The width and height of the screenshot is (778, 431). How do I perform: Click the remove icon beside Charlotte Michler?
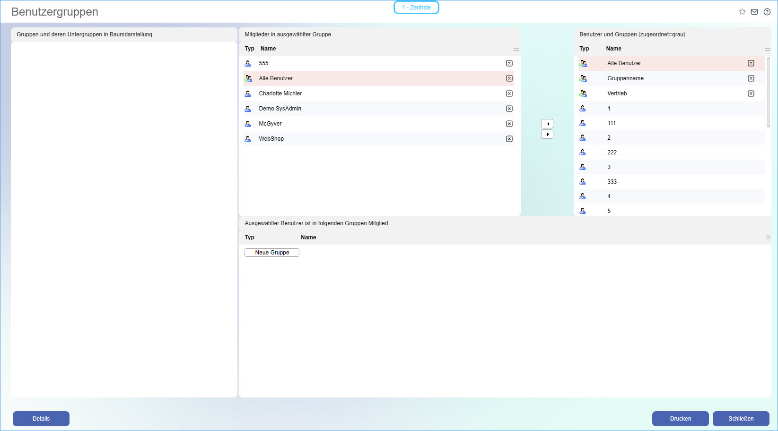click(509, 93)
